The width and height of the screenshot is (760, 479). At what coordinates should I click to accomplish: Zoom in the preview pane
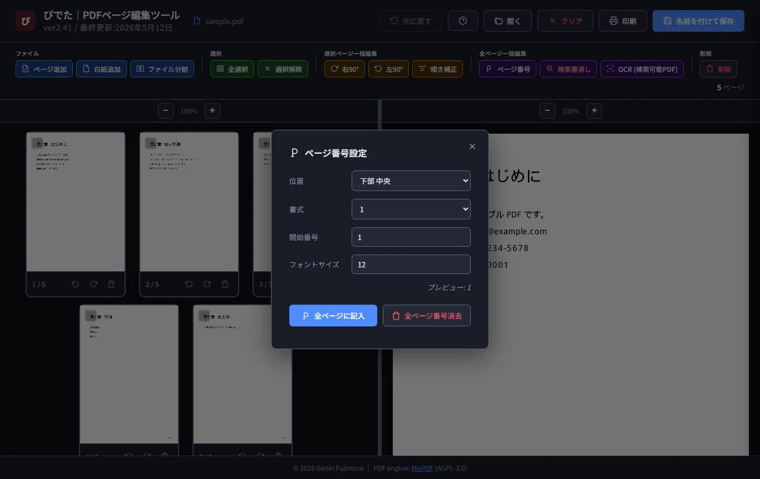(594, 111)
